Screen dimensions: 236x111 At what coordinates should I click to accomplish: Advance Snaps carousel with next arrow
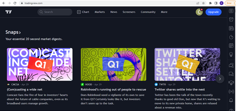click(220, 79)
